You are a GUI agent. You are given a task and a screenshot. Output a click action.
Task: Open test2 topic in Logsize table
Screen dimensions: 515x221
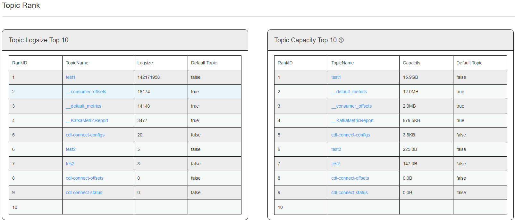pyautogui.click(x=71, y=149)
